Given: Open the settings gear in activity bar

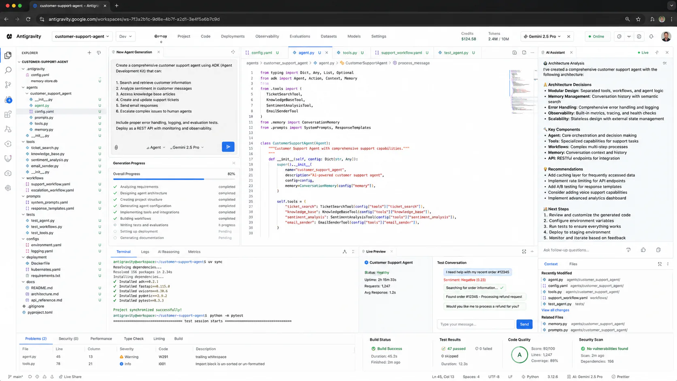Looking at the screenshot, I should [x=8, y=188].
